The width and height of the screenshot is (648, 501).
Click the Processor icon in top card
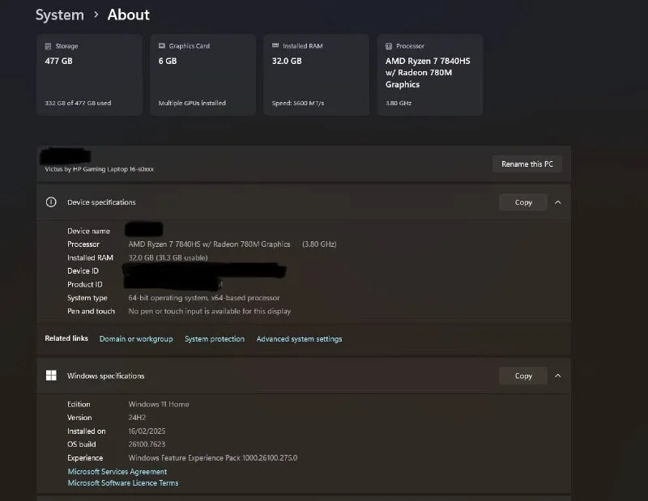pos(389,47)
